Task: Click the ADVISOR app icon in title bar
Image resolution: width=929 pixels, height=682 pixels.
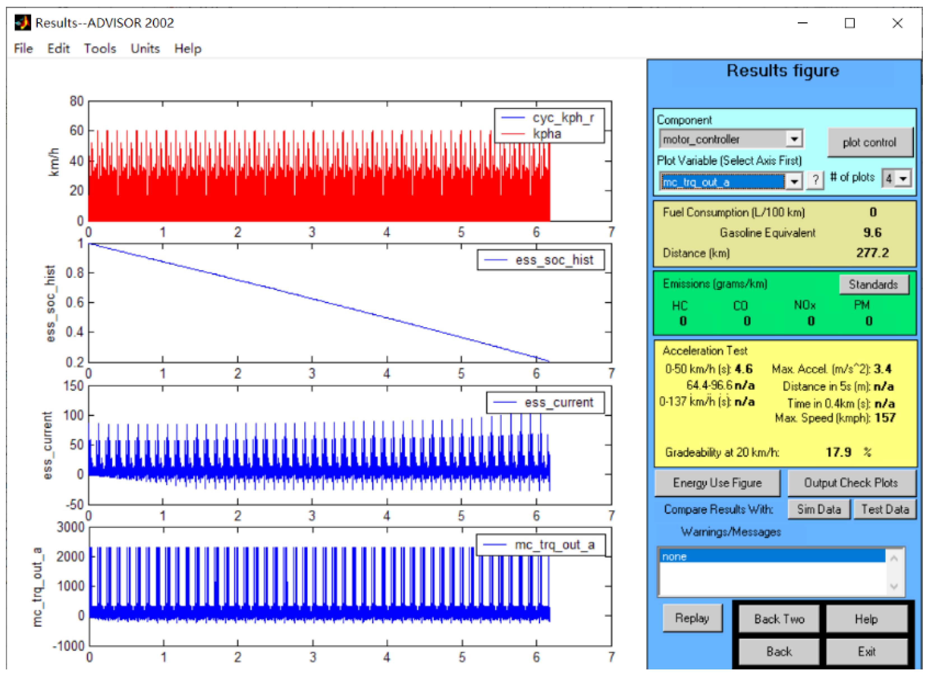Action: 22,23
